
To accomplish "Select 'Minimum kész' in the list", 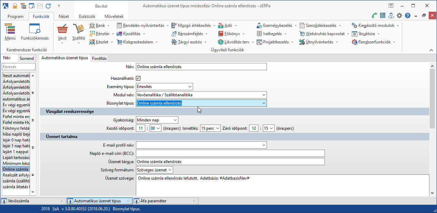I will (16, 163).
